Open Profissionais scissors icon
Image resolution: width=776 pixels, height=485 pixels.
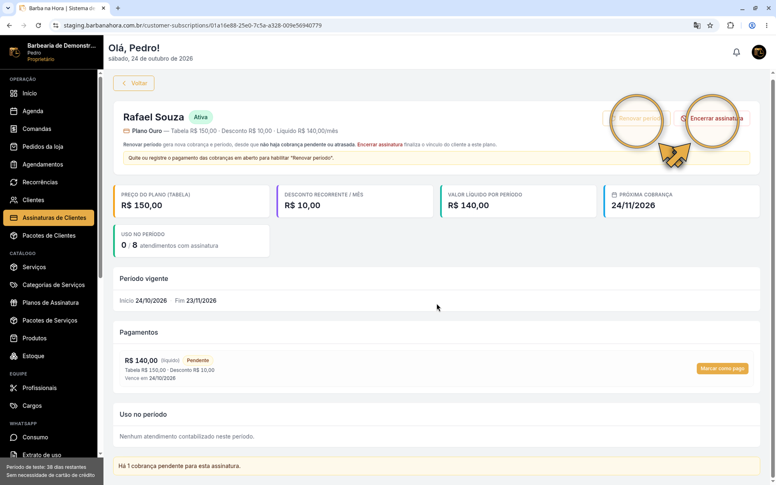(x=14, y=388)
